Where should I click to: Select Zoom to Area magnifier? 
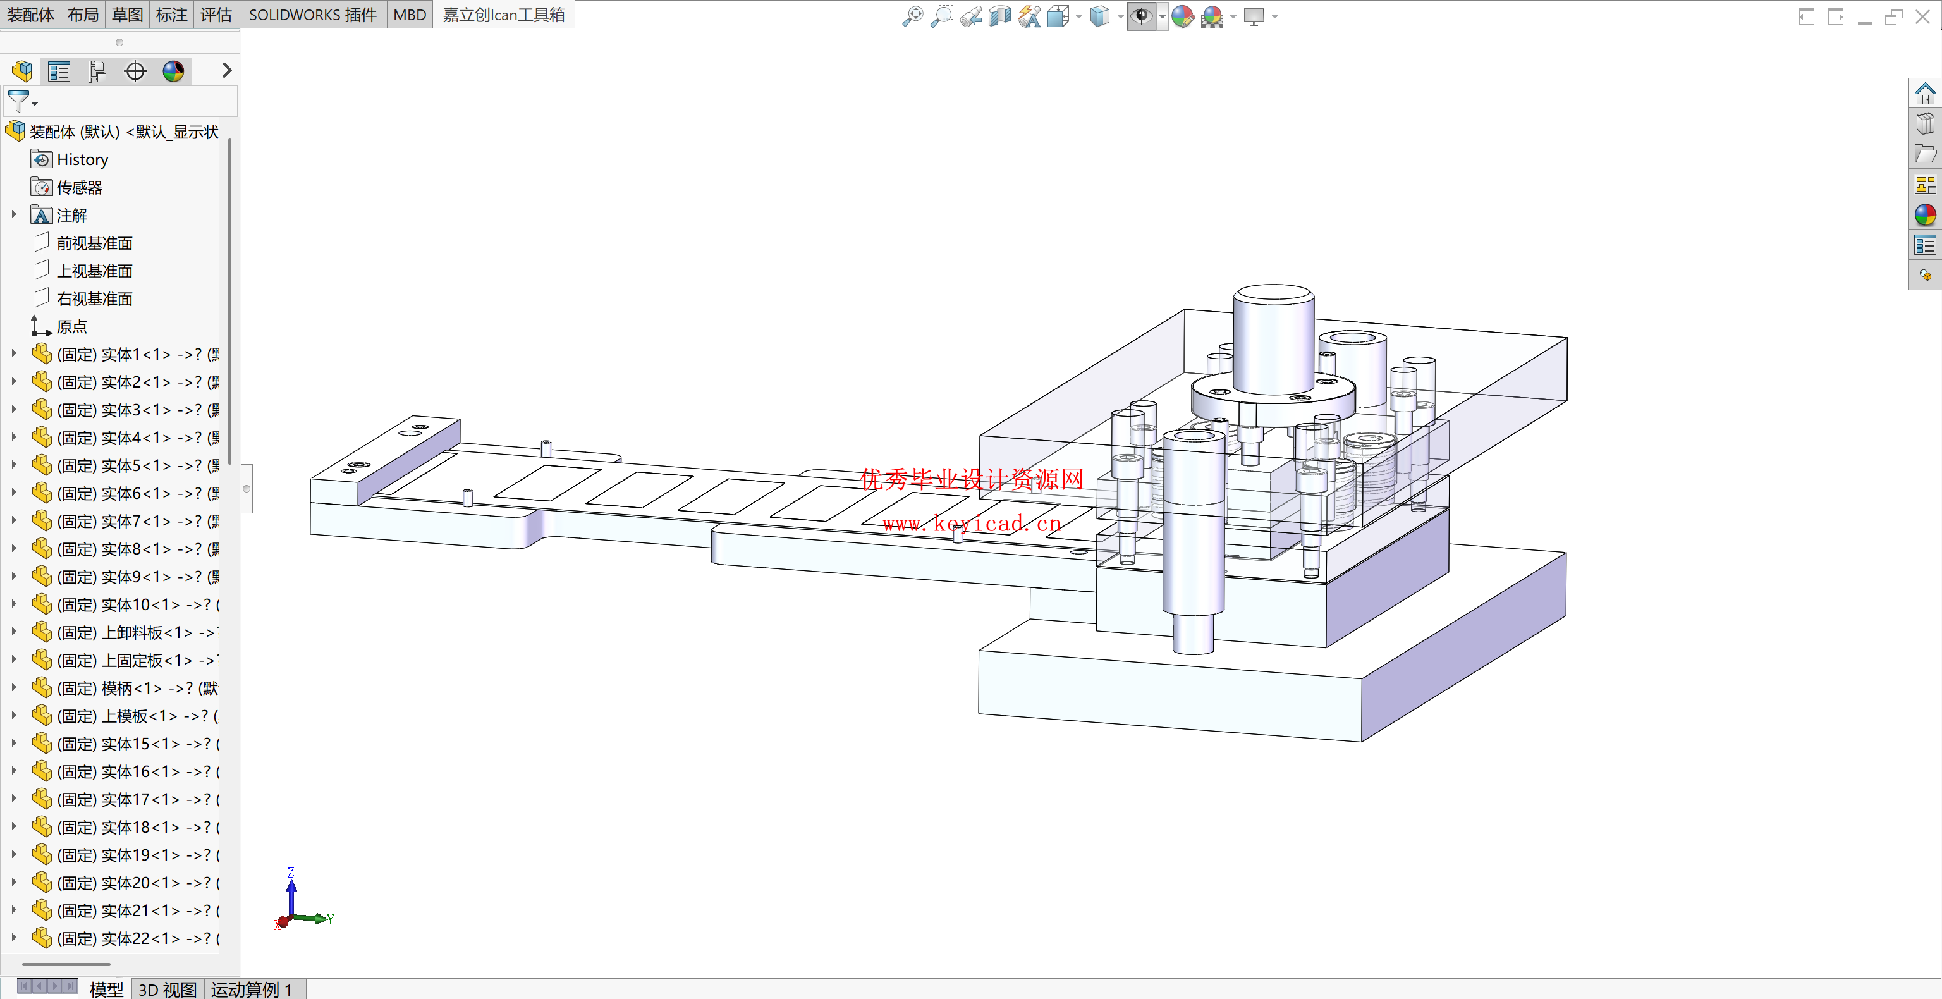(941, 16)
